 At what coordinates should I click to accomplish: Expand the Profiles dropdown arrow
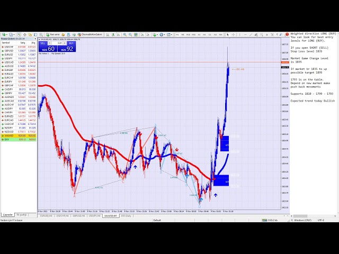tap(14, 34)
